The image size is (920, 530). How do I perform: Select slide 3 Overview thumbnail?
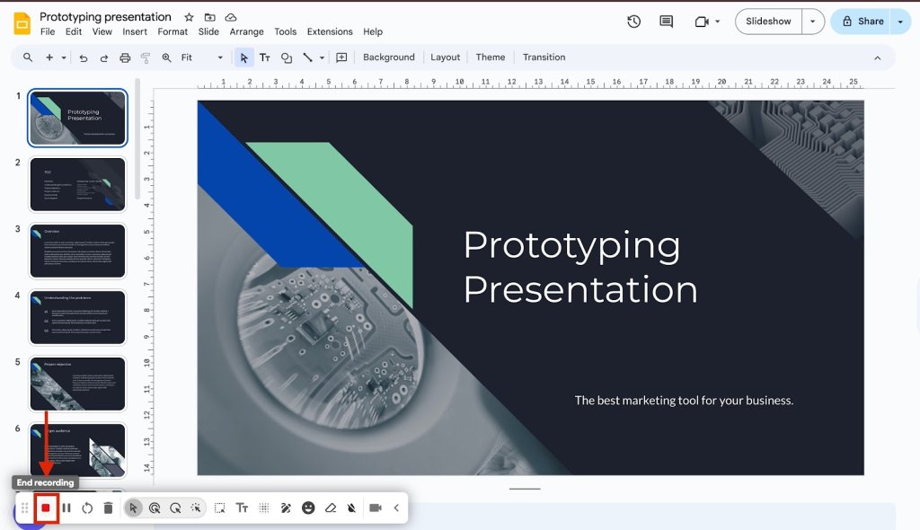pyautogui.click(x=77, y=251)
